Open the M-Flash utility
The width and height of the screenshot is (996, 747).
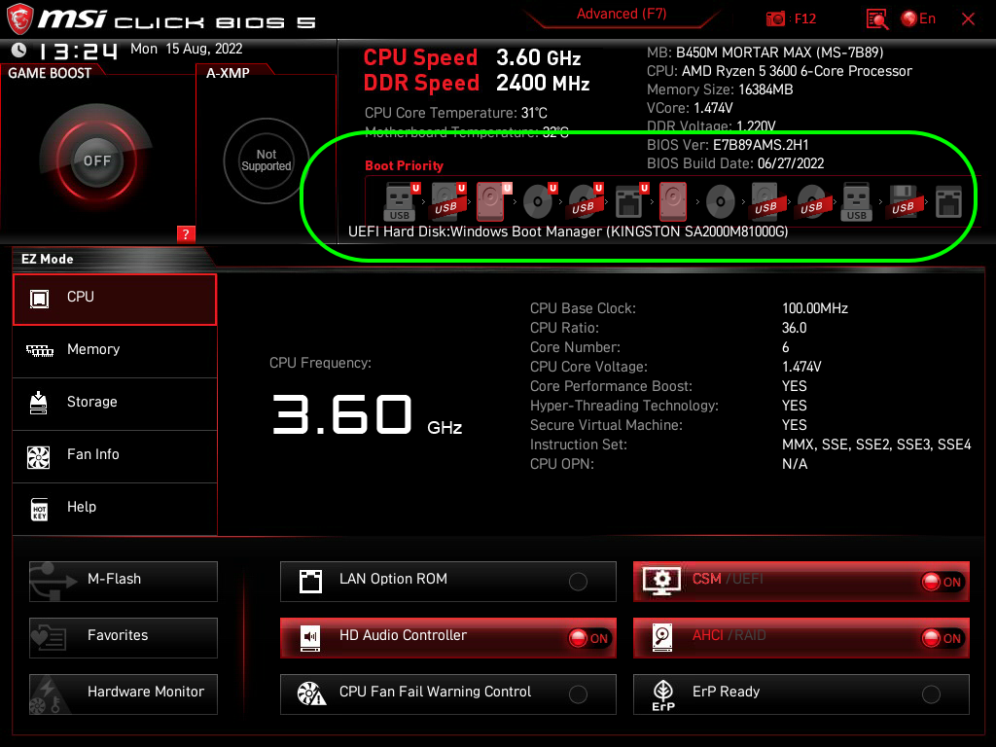tap(124, 582)
